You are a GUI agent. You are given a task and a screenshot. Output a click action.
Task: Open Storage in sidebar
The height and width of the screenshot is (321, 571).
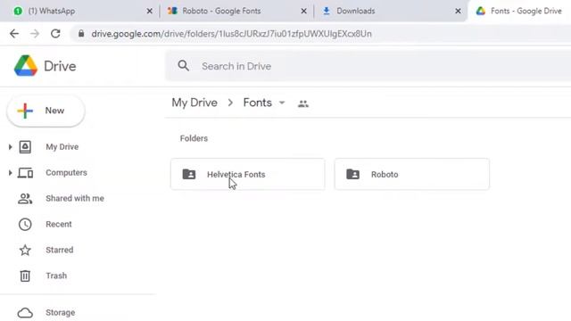tap(60, 313)
